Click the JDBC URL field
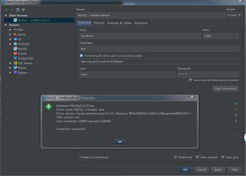 coord(159,62)
